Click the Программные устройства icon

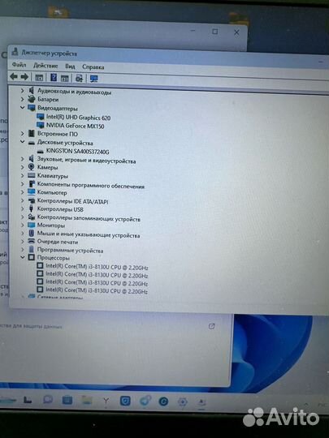tap(32, 249)
